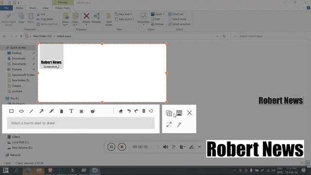The height and width of the screenshot is (175, 311).
Task: Show hidden system tray icons
Action: point(235,170)
